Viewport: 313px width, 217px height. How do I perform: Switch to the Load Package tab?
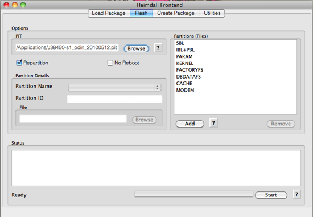109,13
